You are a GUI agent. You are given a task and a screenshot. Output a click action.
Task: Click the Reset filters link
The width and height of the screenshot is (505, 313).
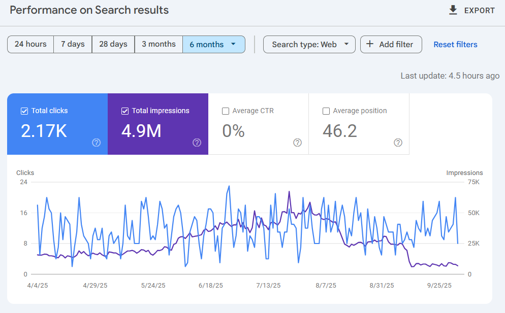[455, 45]
